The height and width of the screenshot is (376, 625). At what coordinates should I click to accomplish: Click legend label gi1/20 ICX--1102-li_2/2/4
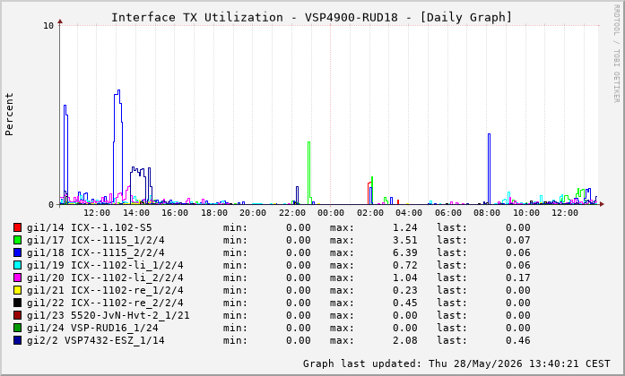click(x=105, y=278)
